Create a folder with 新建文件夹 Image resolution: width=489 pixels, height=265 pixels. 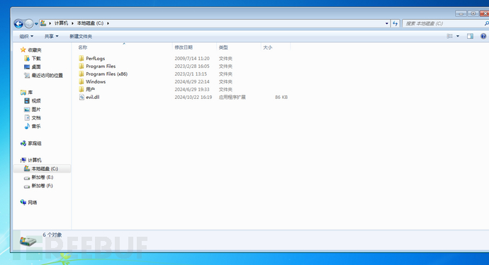coord(81,36)
